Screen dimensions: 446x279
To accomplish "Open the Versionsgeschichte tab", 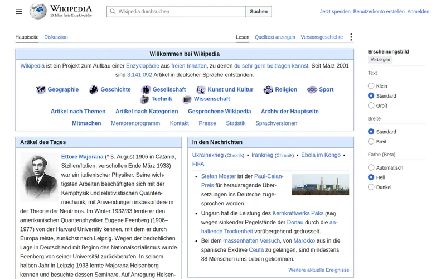I will click(x=322, y=37).
